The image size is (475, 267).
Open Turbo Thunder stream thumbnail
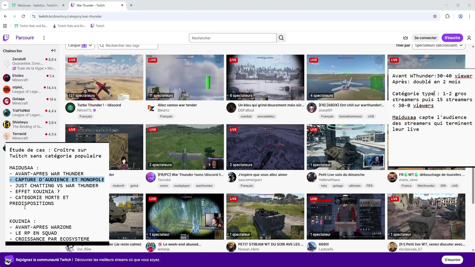point(104,78)
